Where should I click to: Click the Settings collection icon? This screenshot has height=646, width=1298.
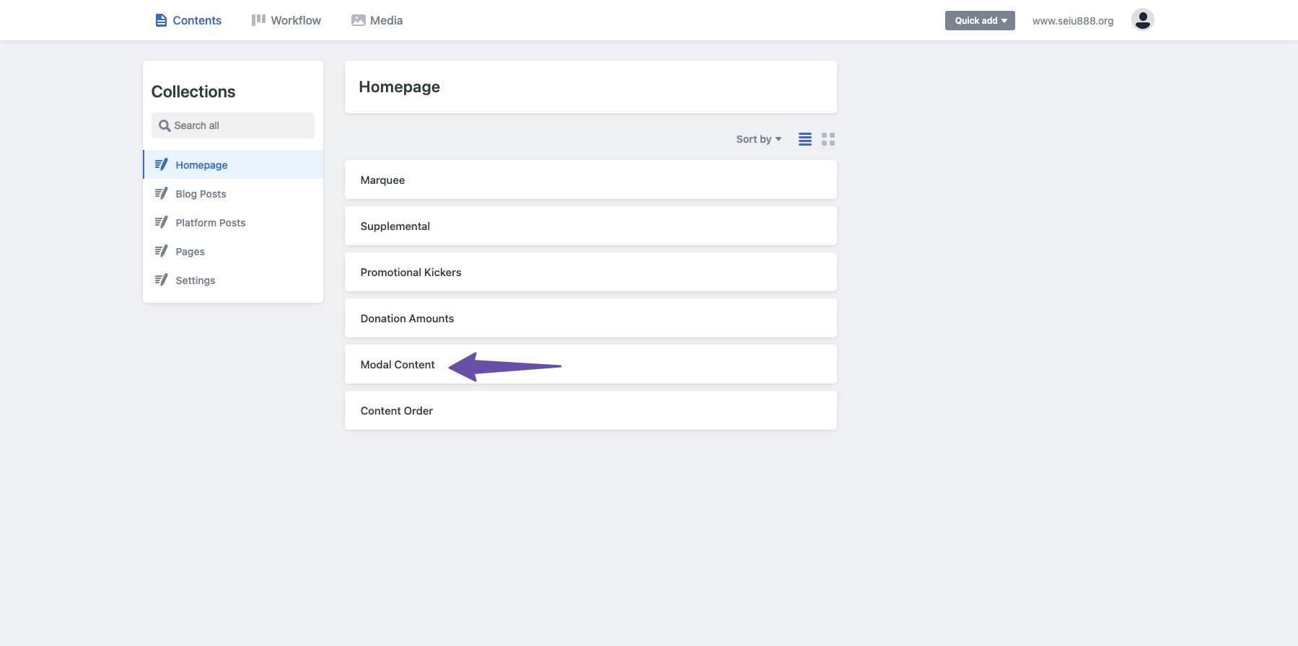click(x=161, y=280)
